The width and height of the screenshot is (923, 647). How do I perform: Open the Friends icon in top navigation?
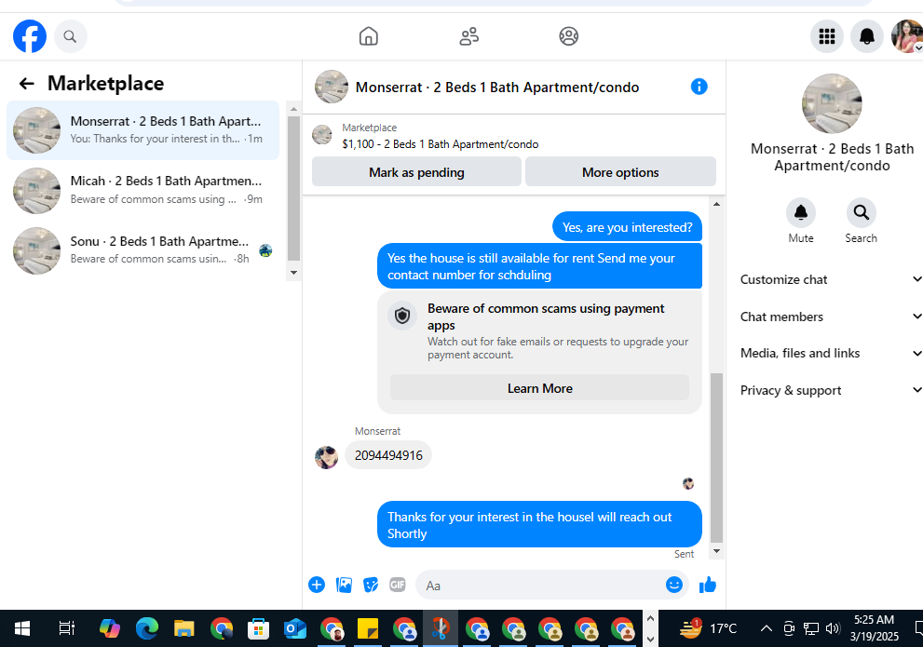tap(468, 36)
